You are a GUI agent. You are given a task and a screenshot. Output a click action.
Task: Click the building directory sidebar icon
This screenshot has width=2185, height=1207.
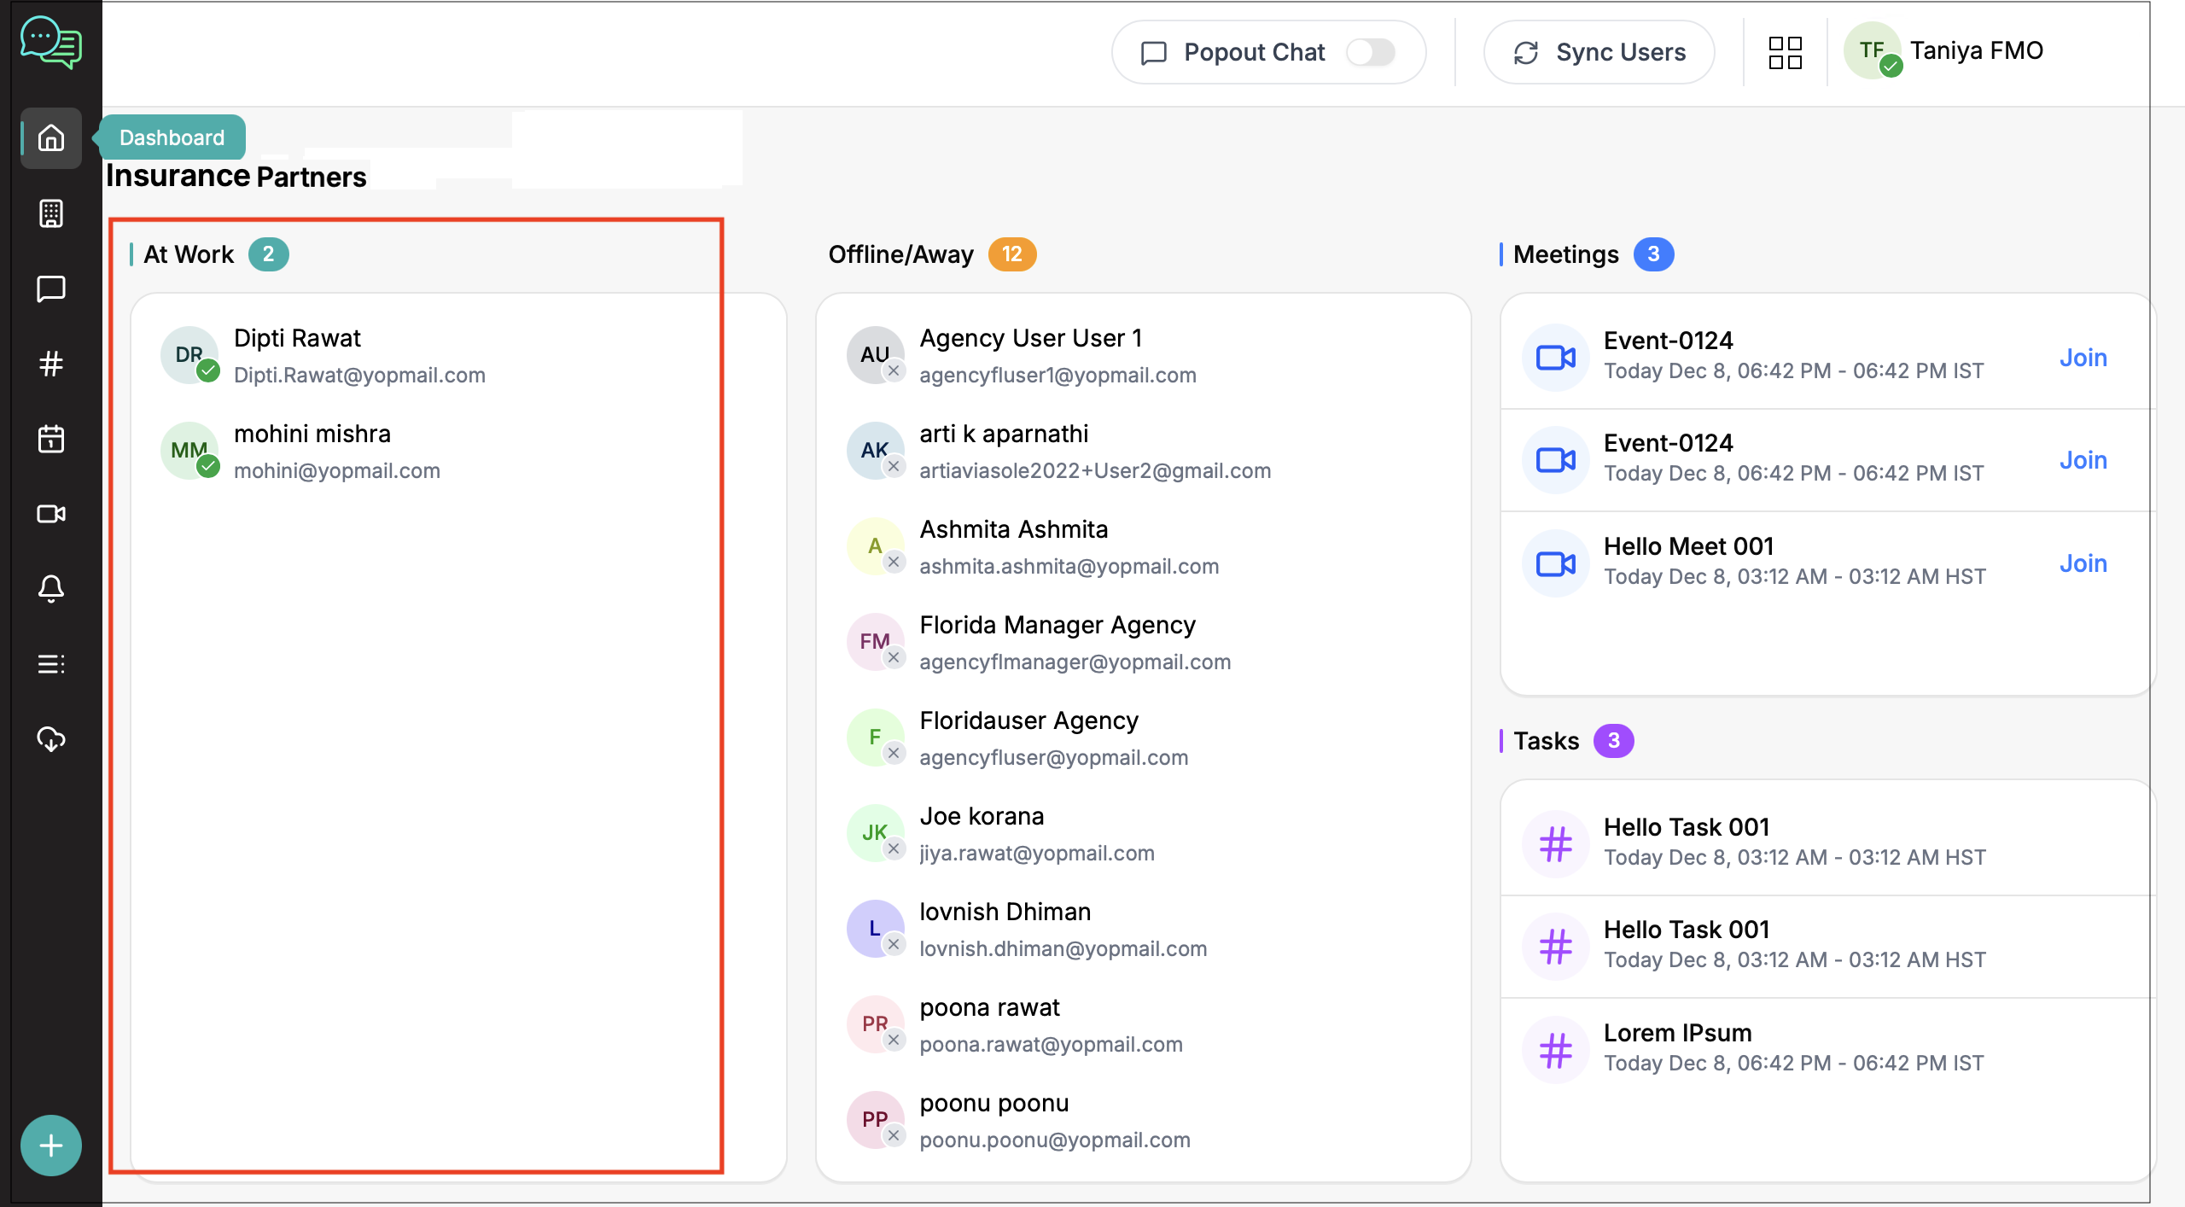point(51,213)
